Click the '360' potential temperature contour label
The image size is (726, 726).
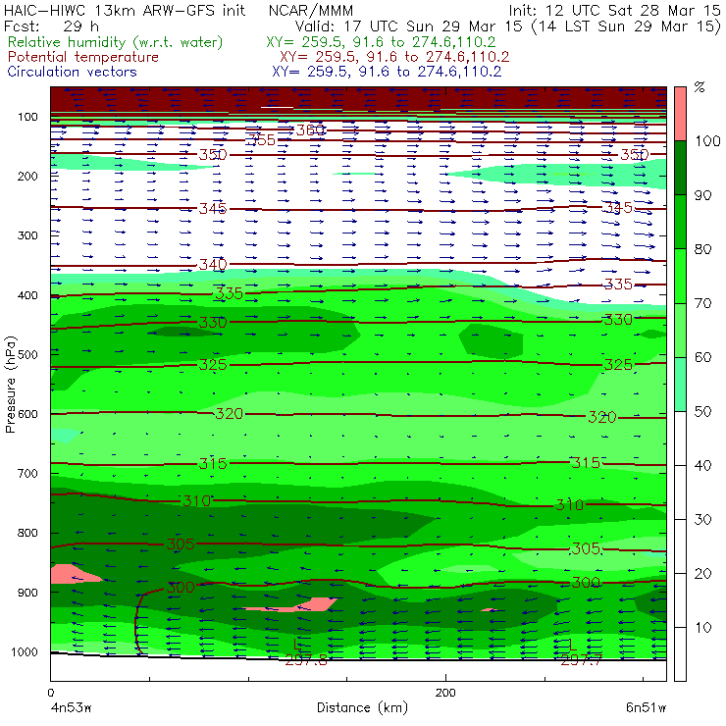click(x=310, y=130)
